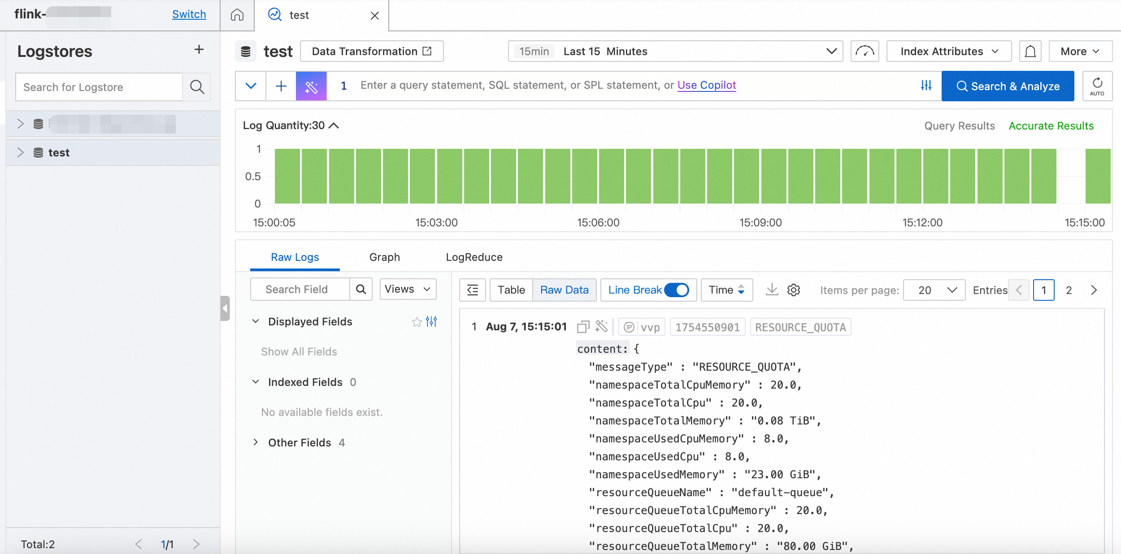1121x554 pixels.
Task: Toggle the Line Break switch
Action: [x=676, y=290]
